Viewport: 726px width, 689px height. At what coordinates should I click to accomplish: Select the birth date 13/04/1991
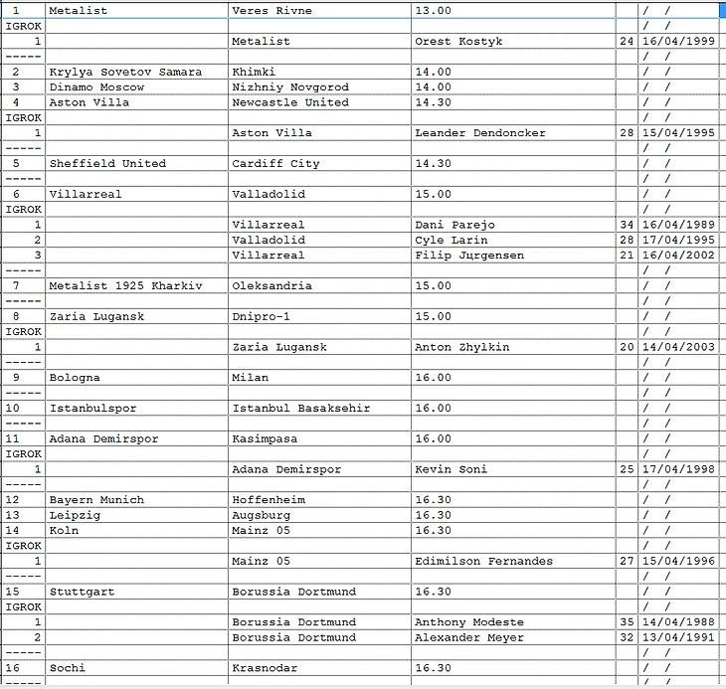(678, 636)
